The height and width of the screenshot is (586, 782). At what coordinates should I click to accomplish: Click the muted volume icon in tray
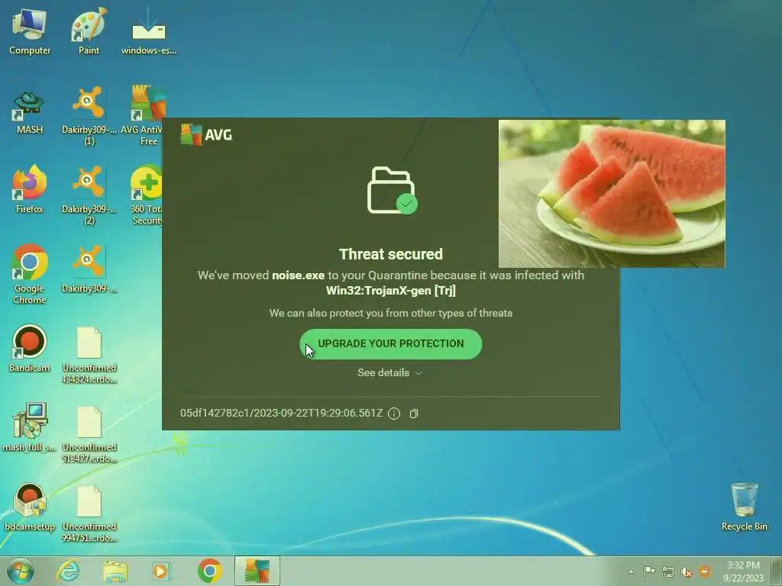tap(687, 572)
